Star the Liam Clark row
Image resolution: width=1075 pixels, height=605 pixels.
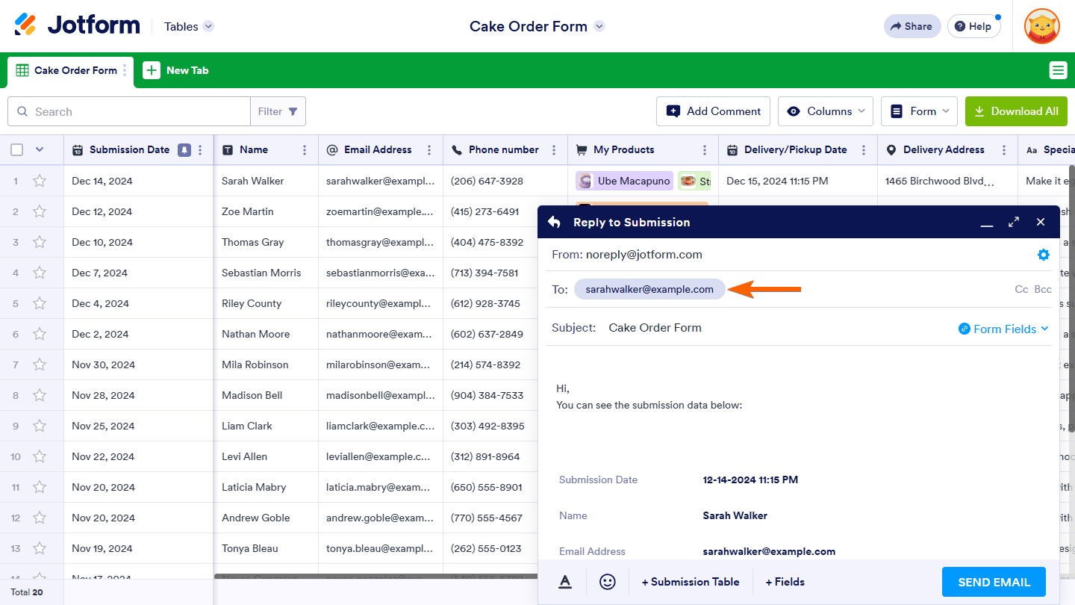pos(40,426)
